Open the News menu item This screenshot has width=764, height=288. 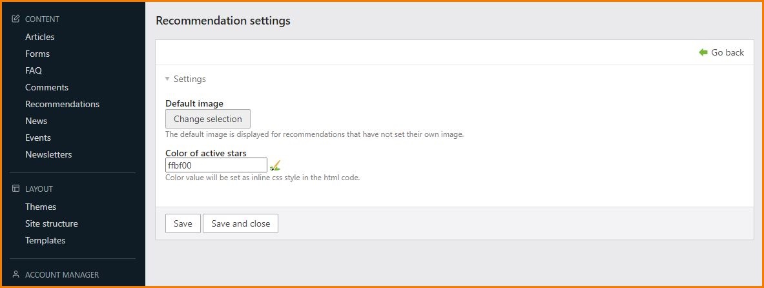coord(36,121)
